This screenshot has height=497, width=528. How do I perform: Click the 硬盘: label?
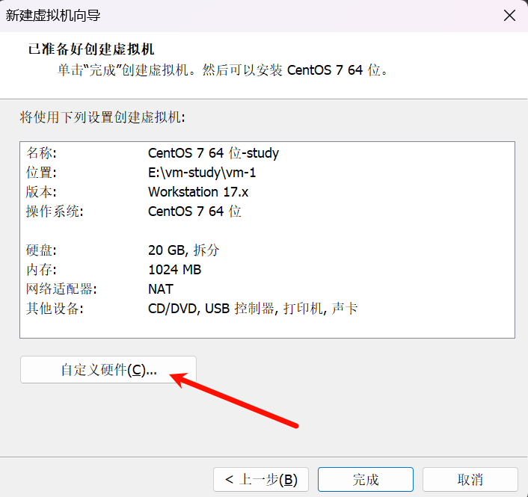coord(41,250)
